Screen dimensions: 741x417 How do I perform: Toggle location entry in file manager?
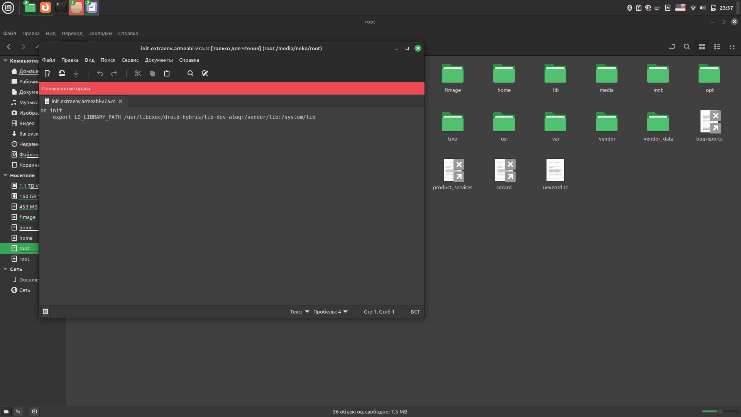click(672, 47)
